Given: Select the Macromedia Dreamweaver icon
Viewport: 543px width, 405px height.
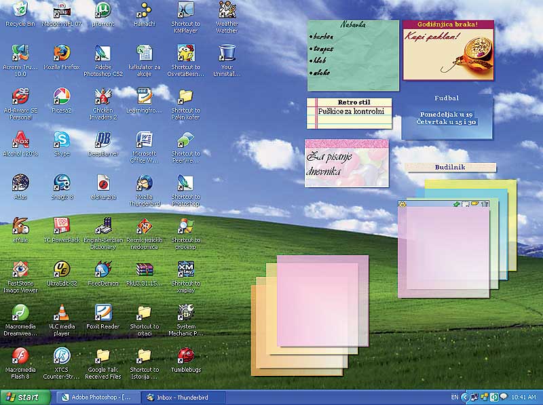Looking at the screenshot, I should pos(20,312).
